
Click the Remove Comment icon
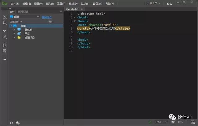point(4,51)
